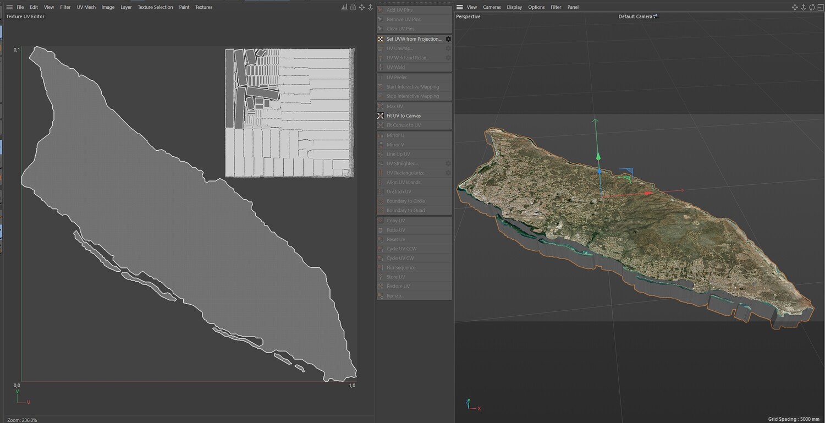Open the UV Unwrap options gear

pyautogui.click(x=448, y=48)
